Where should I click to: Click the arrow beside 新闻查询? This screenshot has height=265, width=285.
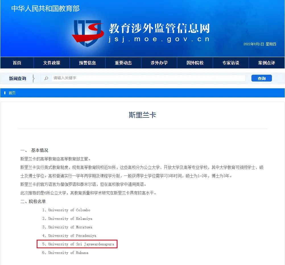(x=33, y=78)
